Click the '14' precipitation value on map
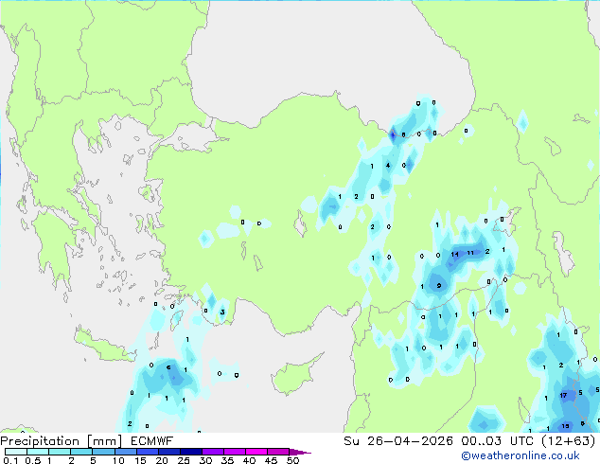600x464 pixels. coord(454,254)
